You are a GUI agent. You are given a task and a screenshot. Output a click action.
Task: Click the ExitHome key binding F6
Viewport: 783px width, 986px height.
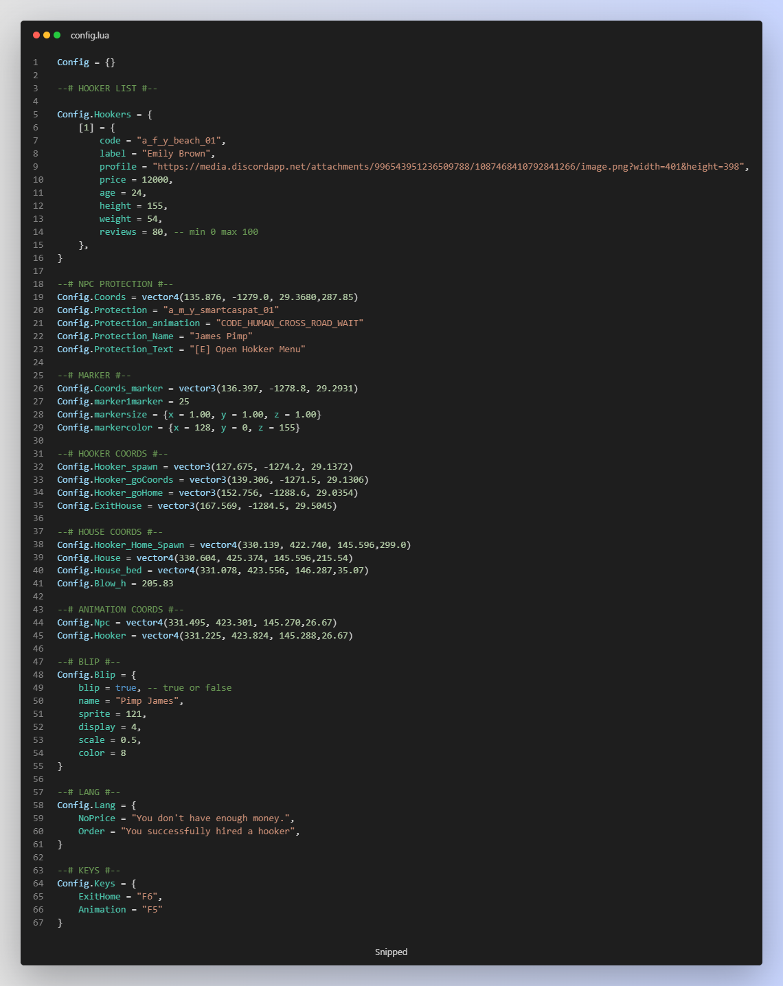(148, 896)
